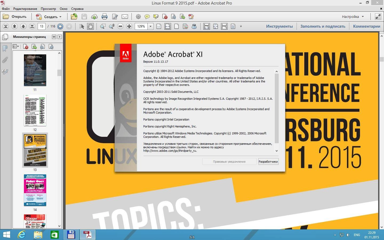This screenshot has height=240, width=384.
Task: Select page 14 thumbnail
Action: [x=35, y=190]
